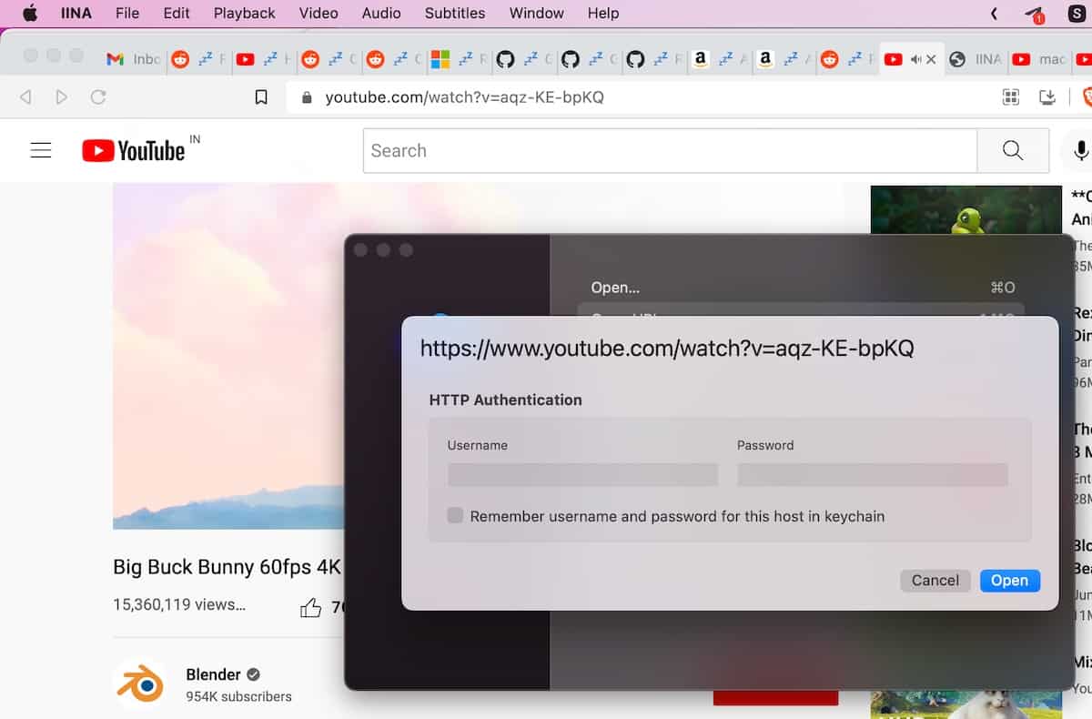Select the Open... menu entry

pyautogui.click(x=615, y=288)
